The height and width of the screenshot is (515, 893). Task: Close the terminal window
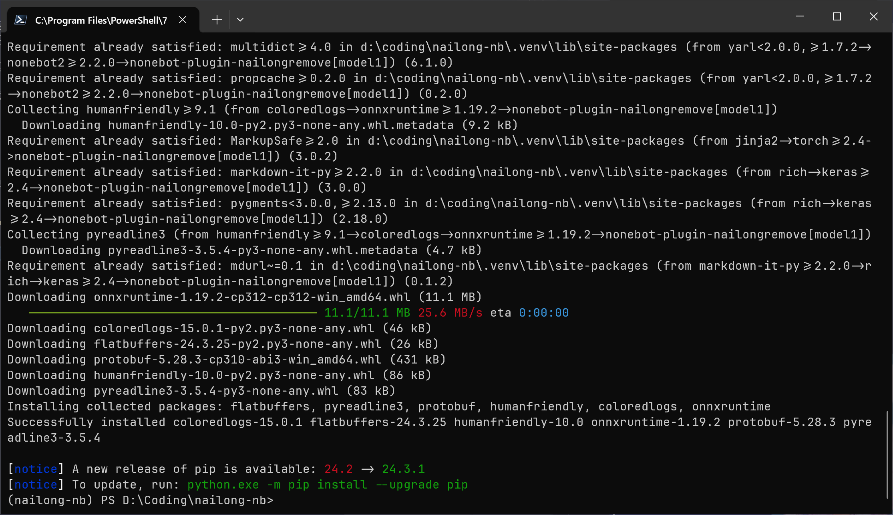873,16
